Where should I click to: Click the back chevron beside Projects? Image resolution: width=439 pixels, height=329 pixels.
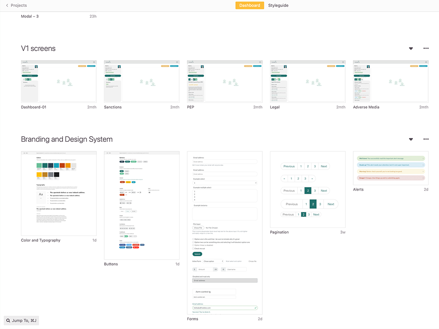7,6
